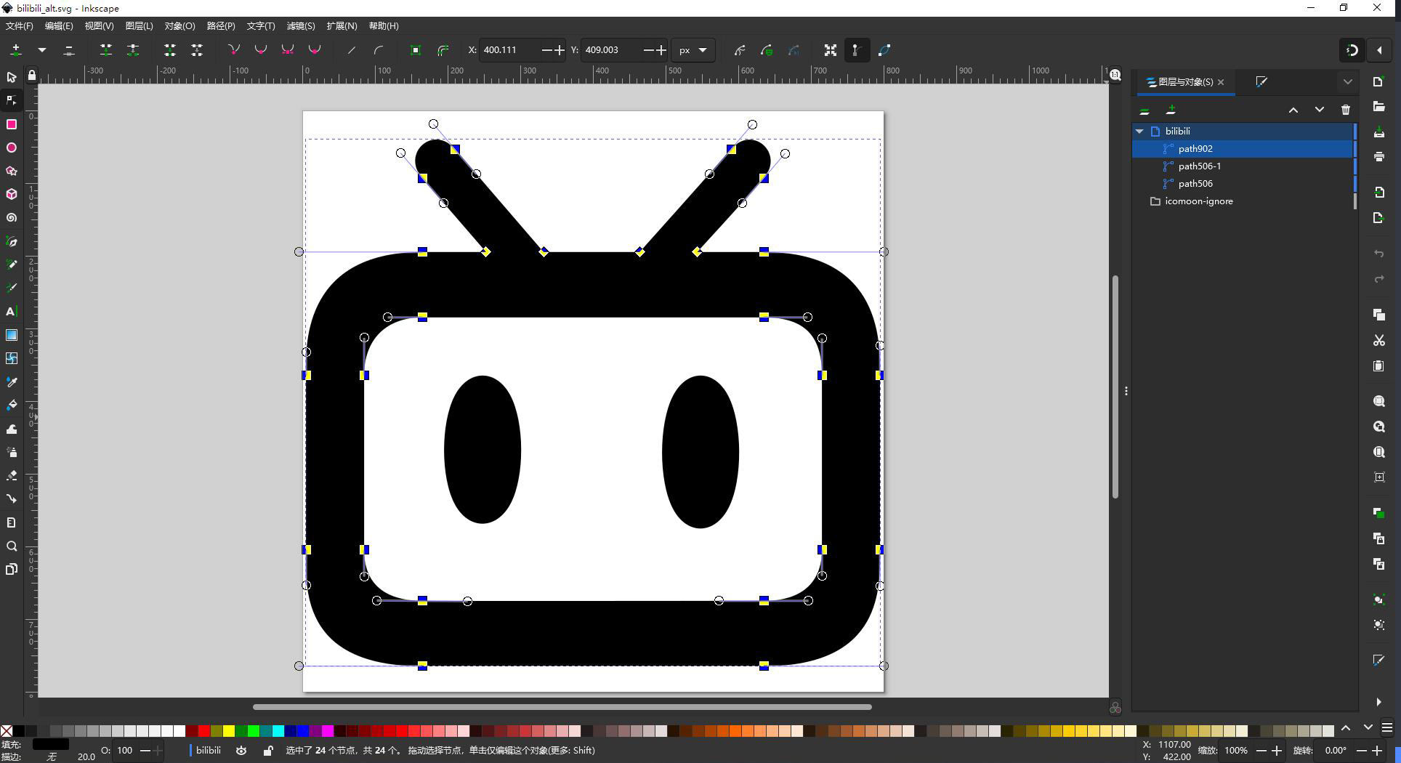Toggle lock of current layer in status bar
Viewport: 1401px width, 763px height.
pyautogui.click(x=268, y=751)
